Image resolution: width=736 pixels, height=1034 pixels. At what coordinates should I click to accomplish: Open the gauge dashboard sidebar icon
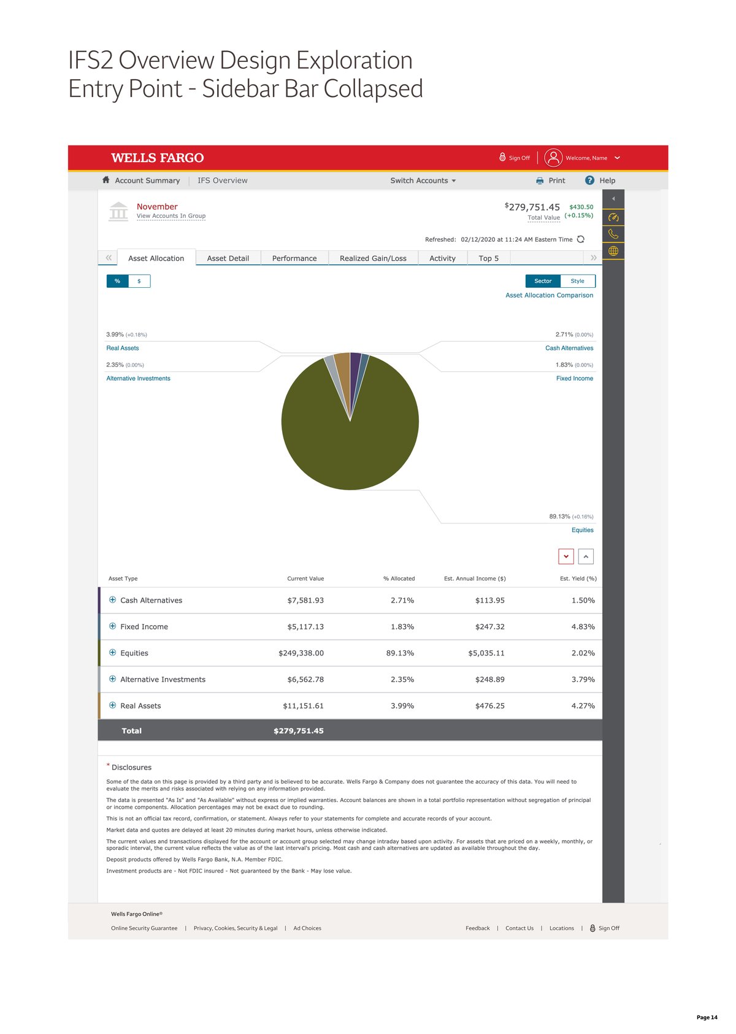pyautogui.click(x=613, y=217)
